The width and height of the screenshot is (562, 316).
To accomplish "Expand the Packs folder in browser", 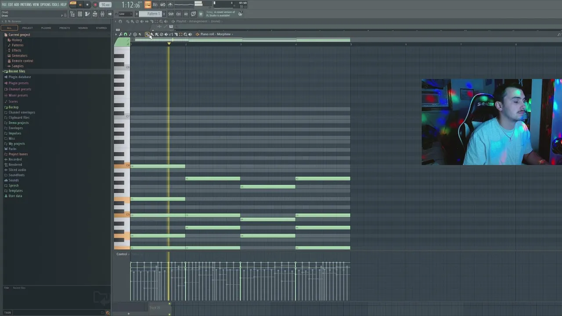I will pos(12,149).
